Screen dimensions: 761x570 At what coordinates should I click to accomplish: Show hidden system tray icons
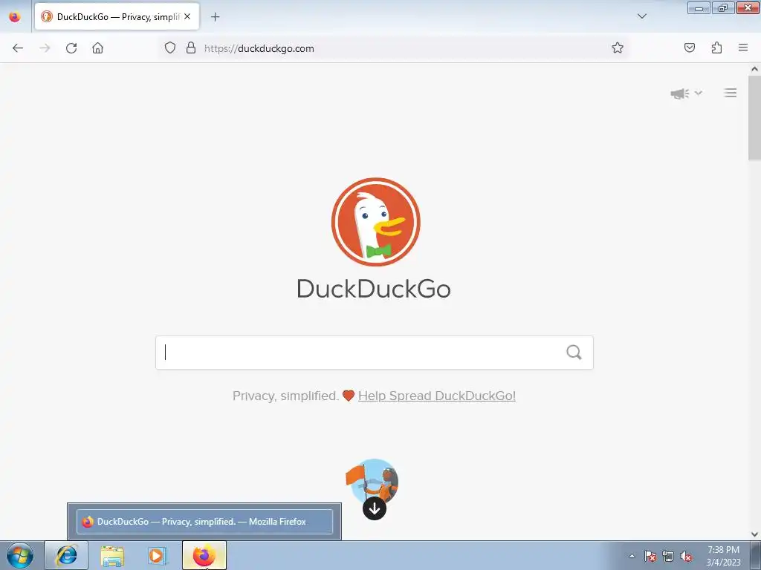tap(632, 556)
